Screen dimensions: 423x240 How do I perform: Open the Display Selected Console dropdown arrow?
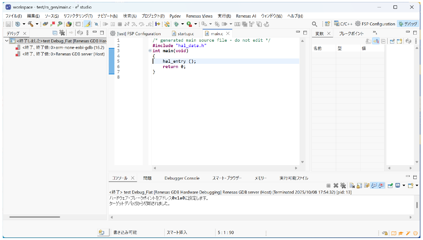click(x=404, y=186)
